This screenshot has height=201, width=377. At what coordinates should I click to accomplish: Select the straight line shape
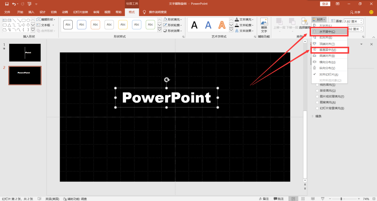[14, 21]
